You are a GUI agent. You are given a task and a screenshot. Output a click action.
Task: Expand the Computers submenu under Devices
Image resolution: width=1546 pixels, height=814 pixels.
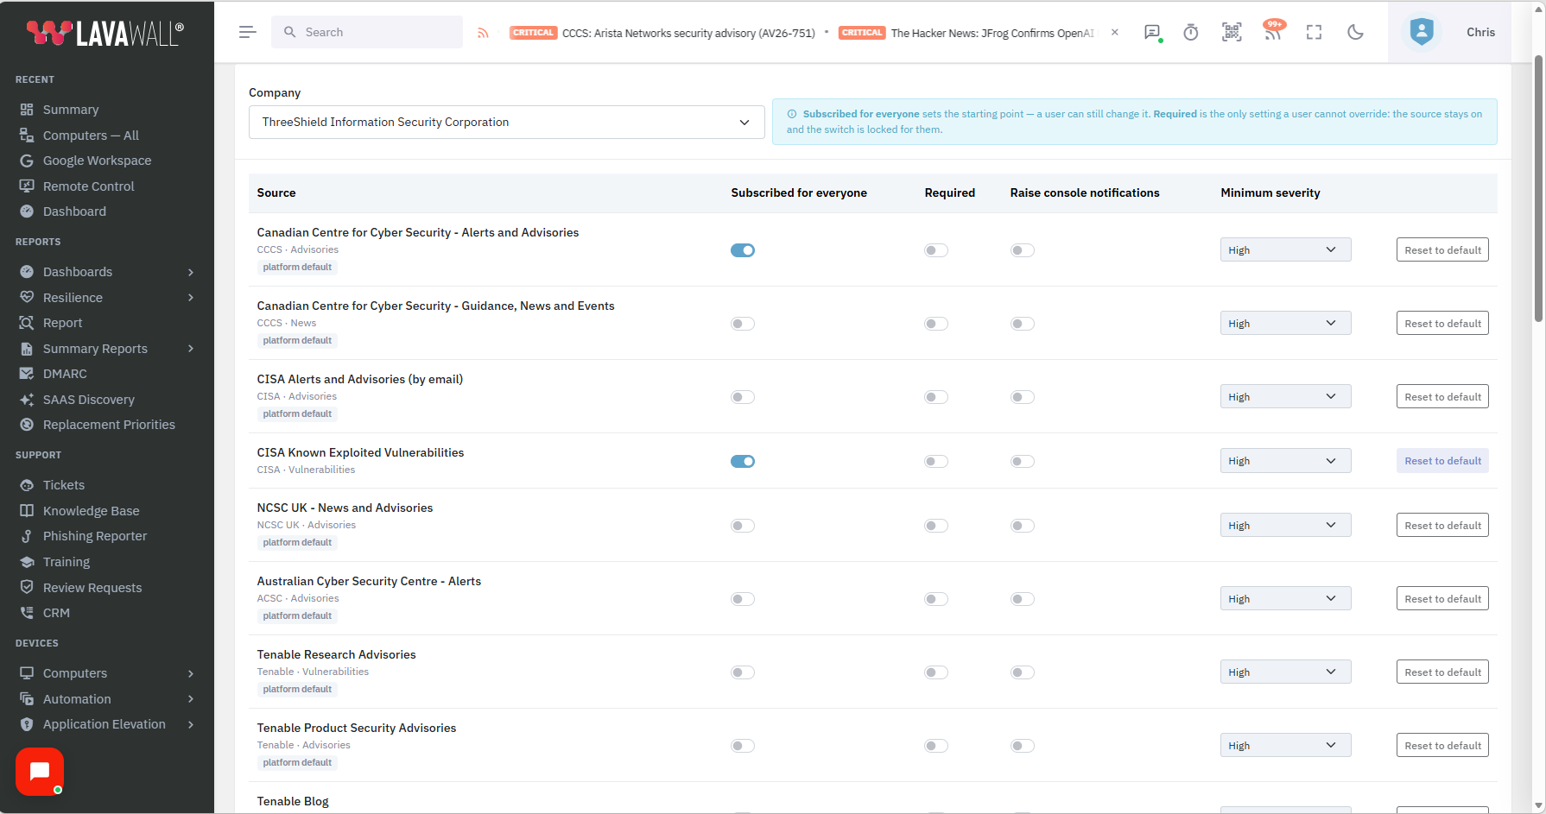coord(191,673)
